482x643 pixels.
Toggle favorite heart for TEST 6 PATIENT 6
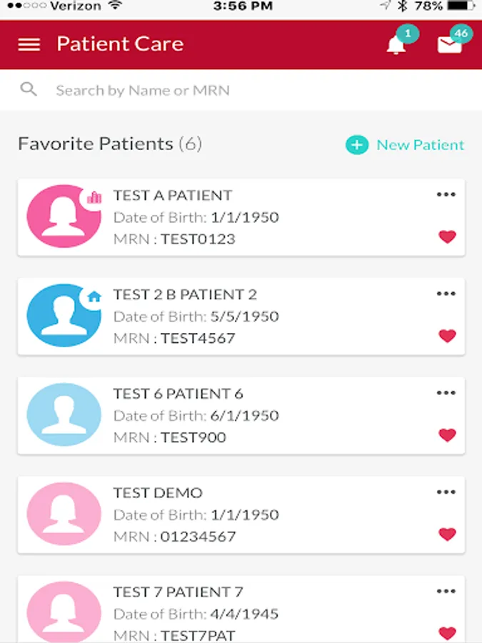pos(447,435)
